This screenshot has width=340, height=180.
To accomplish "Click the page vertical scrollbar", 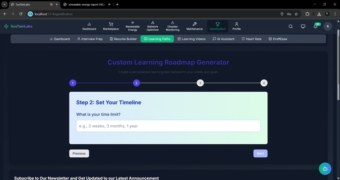I will (338, 65).
